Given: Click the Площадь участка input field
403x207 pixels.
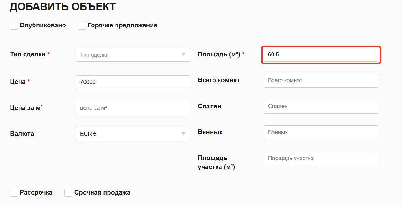Looking at the screenshot, I should (x=321, y=158).
